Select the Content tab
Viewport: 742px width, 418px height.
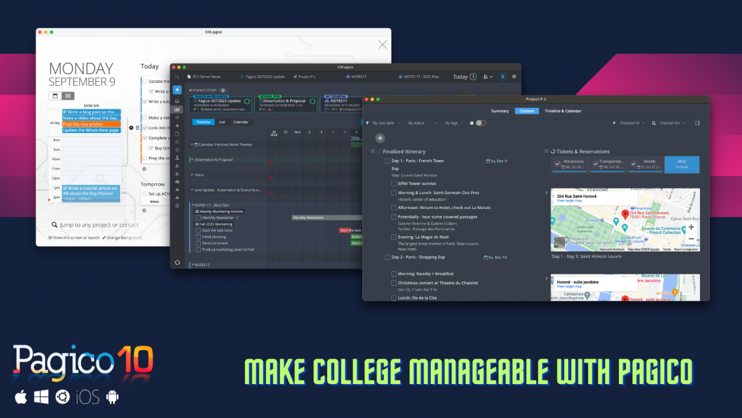pos(527,111)
